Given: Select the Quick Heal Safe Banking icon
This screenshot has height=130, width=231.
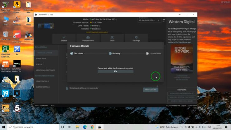Looking at the screenshot, I should tap(5, 66).
